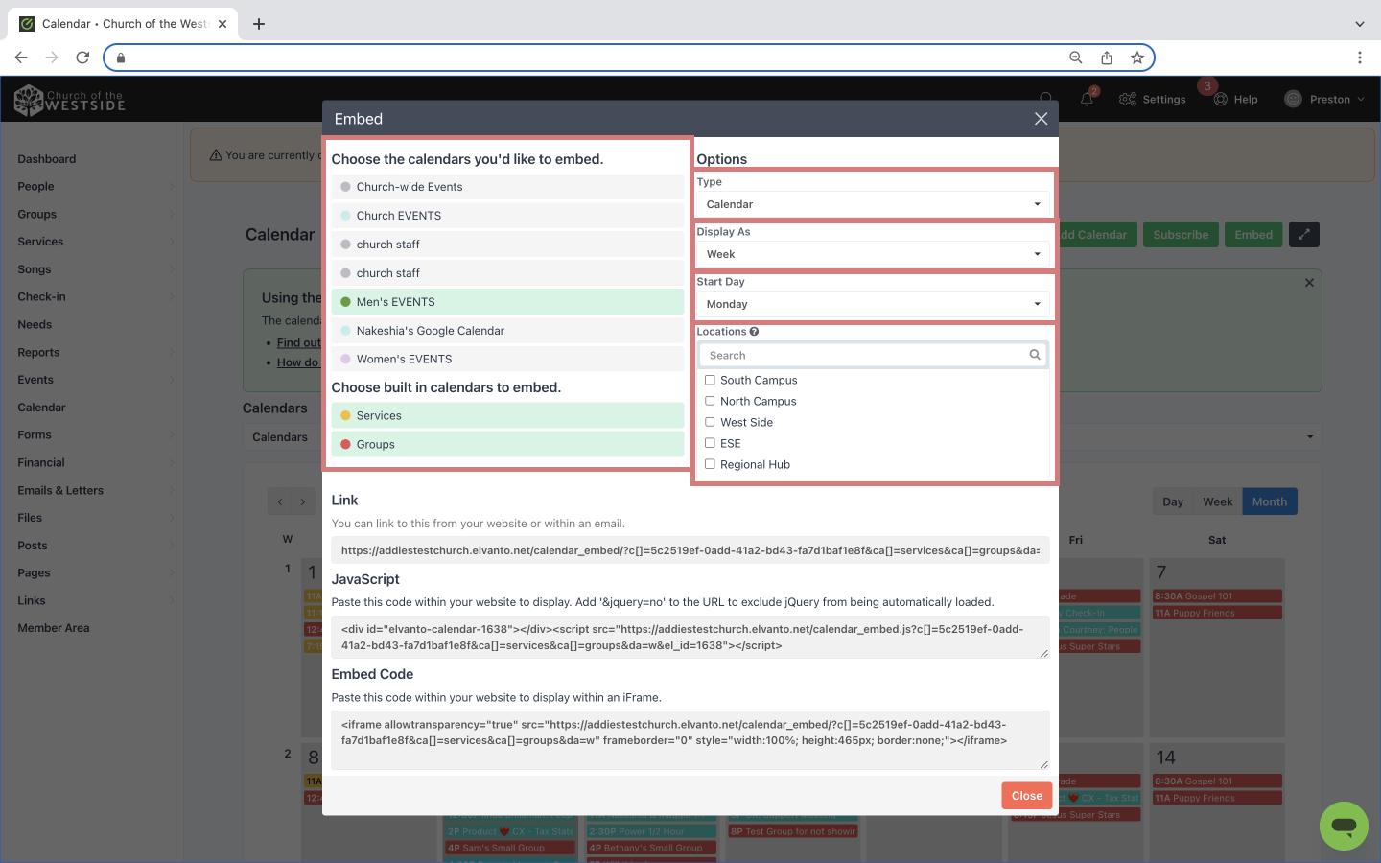Click the red dot on Groups calendar

point(346,445)
